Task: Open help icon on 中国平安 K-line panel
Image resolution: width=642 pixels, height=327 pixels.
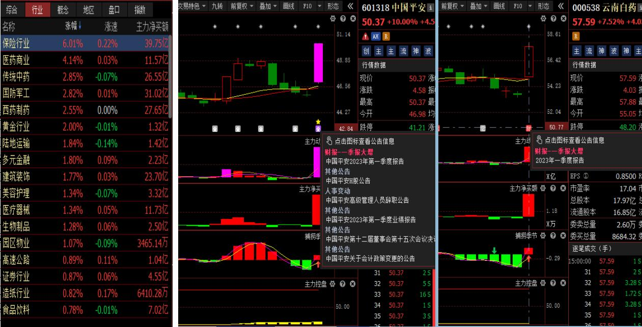Action: (x=343, y=18)
